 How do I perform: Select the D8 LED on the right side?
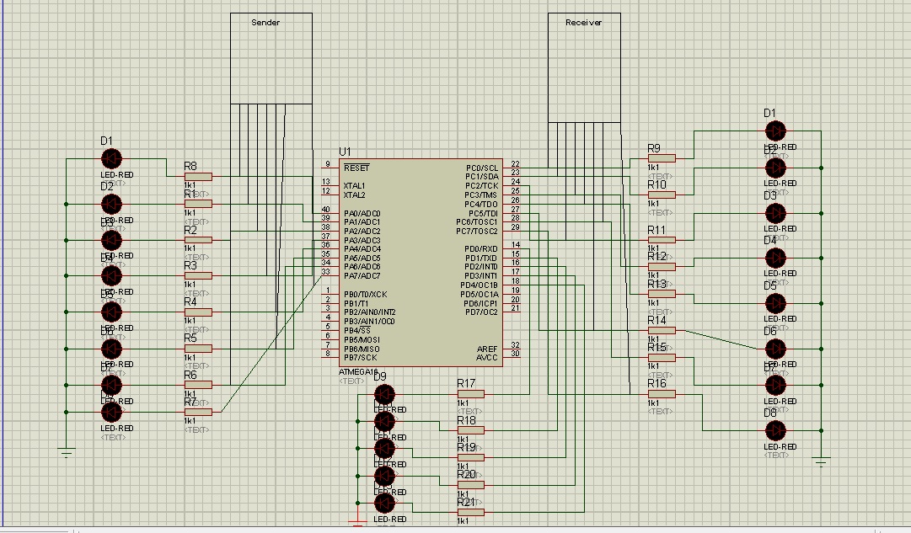pyautogui.click(x=775, y=431)
